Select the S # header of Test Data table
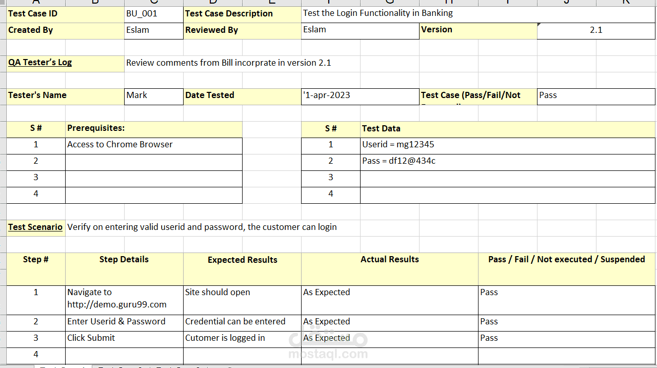This screenshot has height=368, width=657. coord(331,129)
